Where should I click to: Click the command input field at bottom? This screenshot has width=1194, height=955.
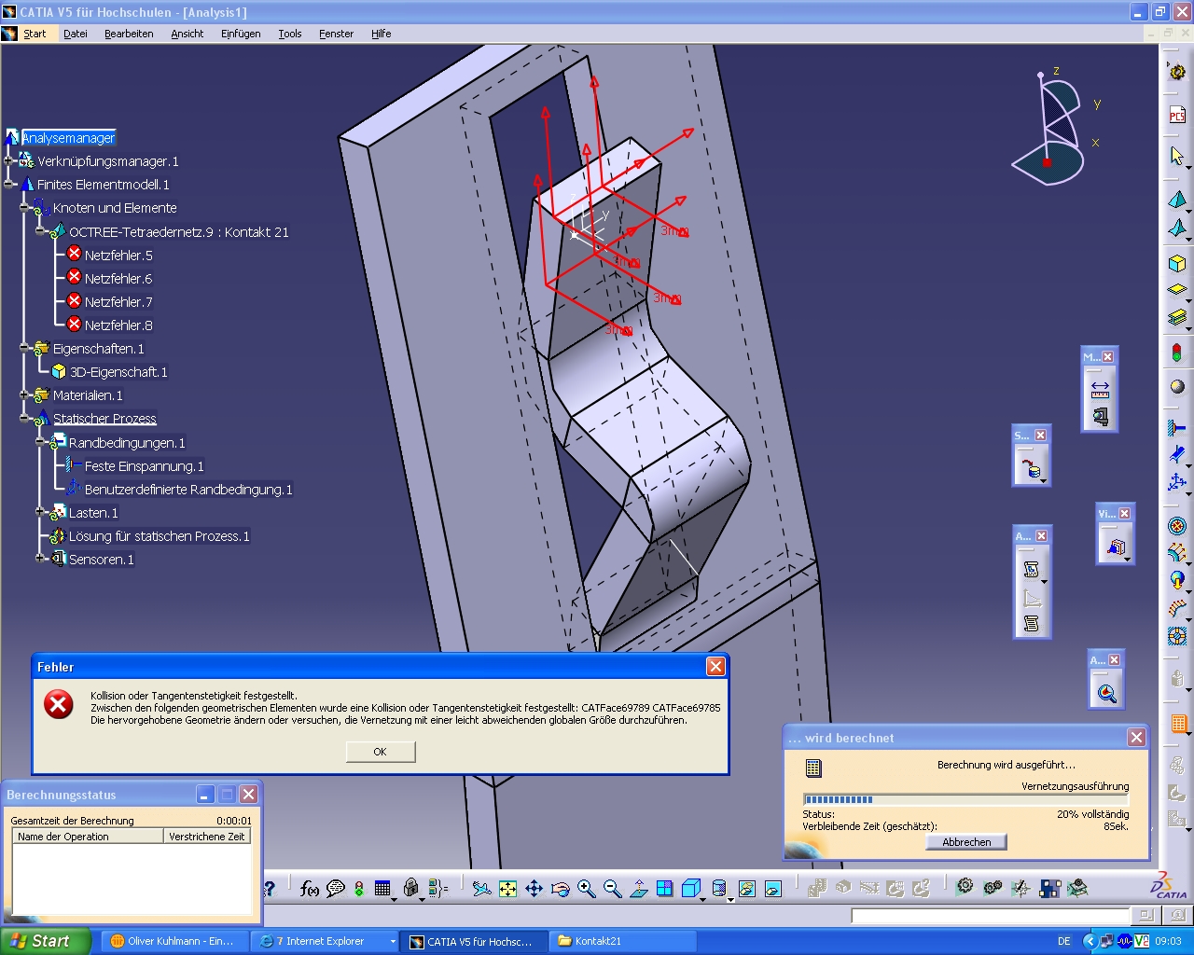991,917
